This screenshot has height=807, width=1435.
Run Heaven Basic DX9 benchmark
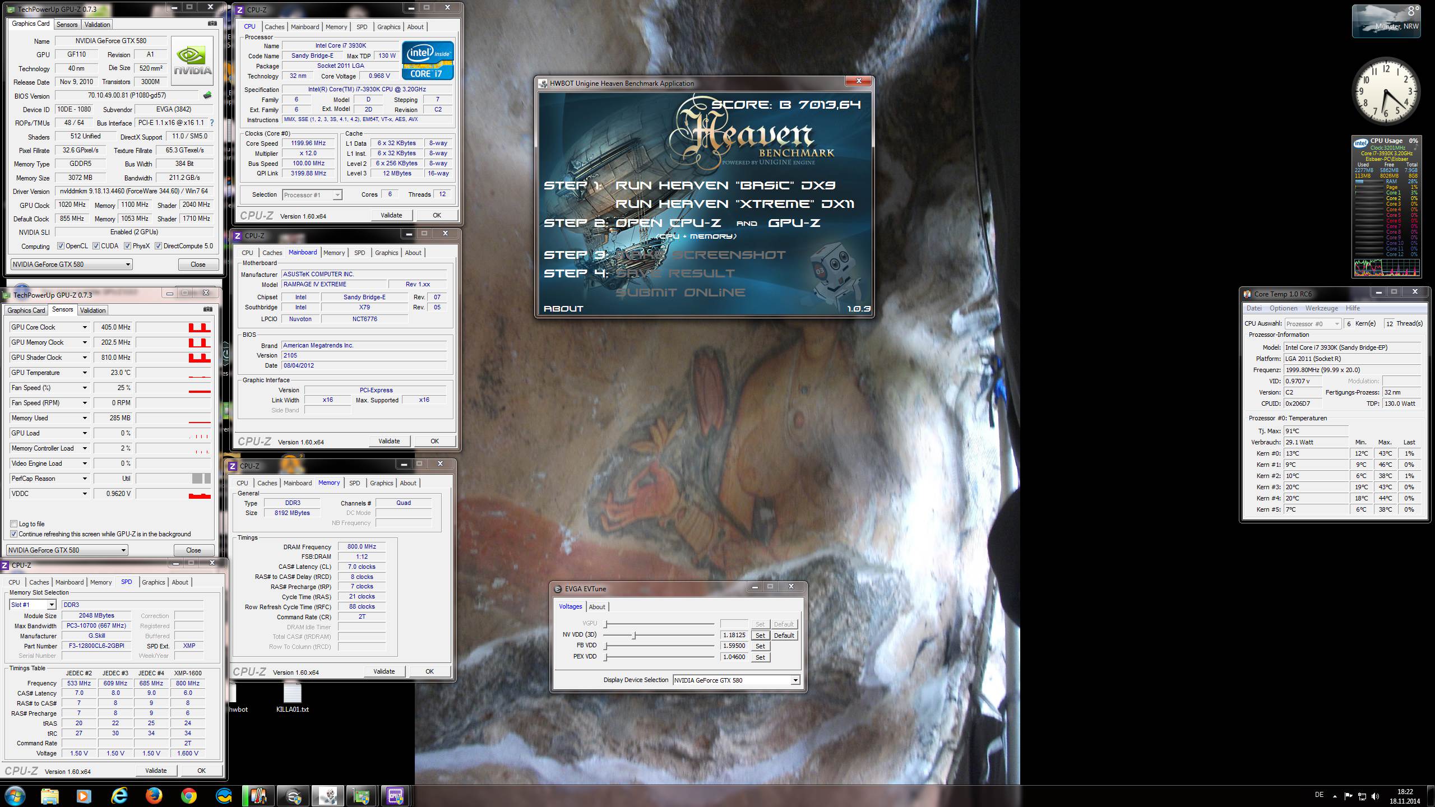point(725,185)
